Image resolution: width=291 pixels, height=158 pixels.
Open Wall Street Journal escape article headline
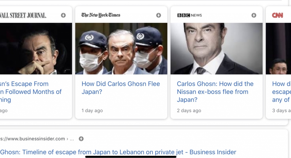(x=31, y=92)
